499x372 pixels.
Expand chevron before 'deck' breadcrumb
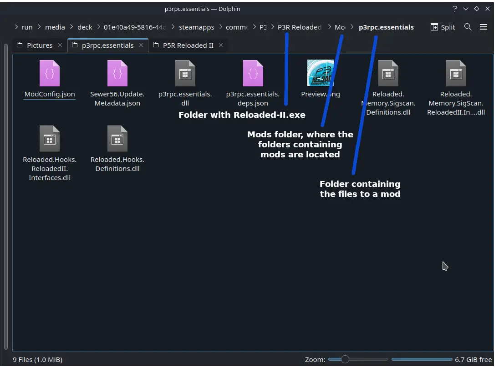pos(71,27)
